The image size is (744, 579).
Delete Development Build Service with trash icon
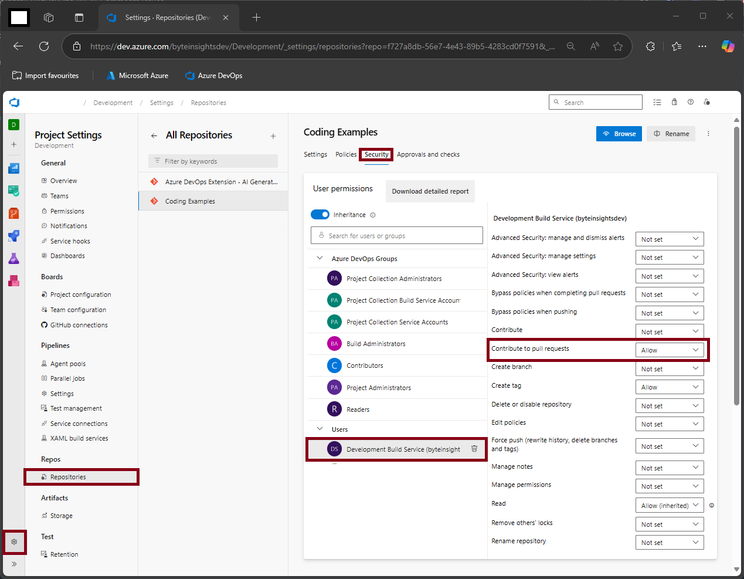[x=474, y=448]
